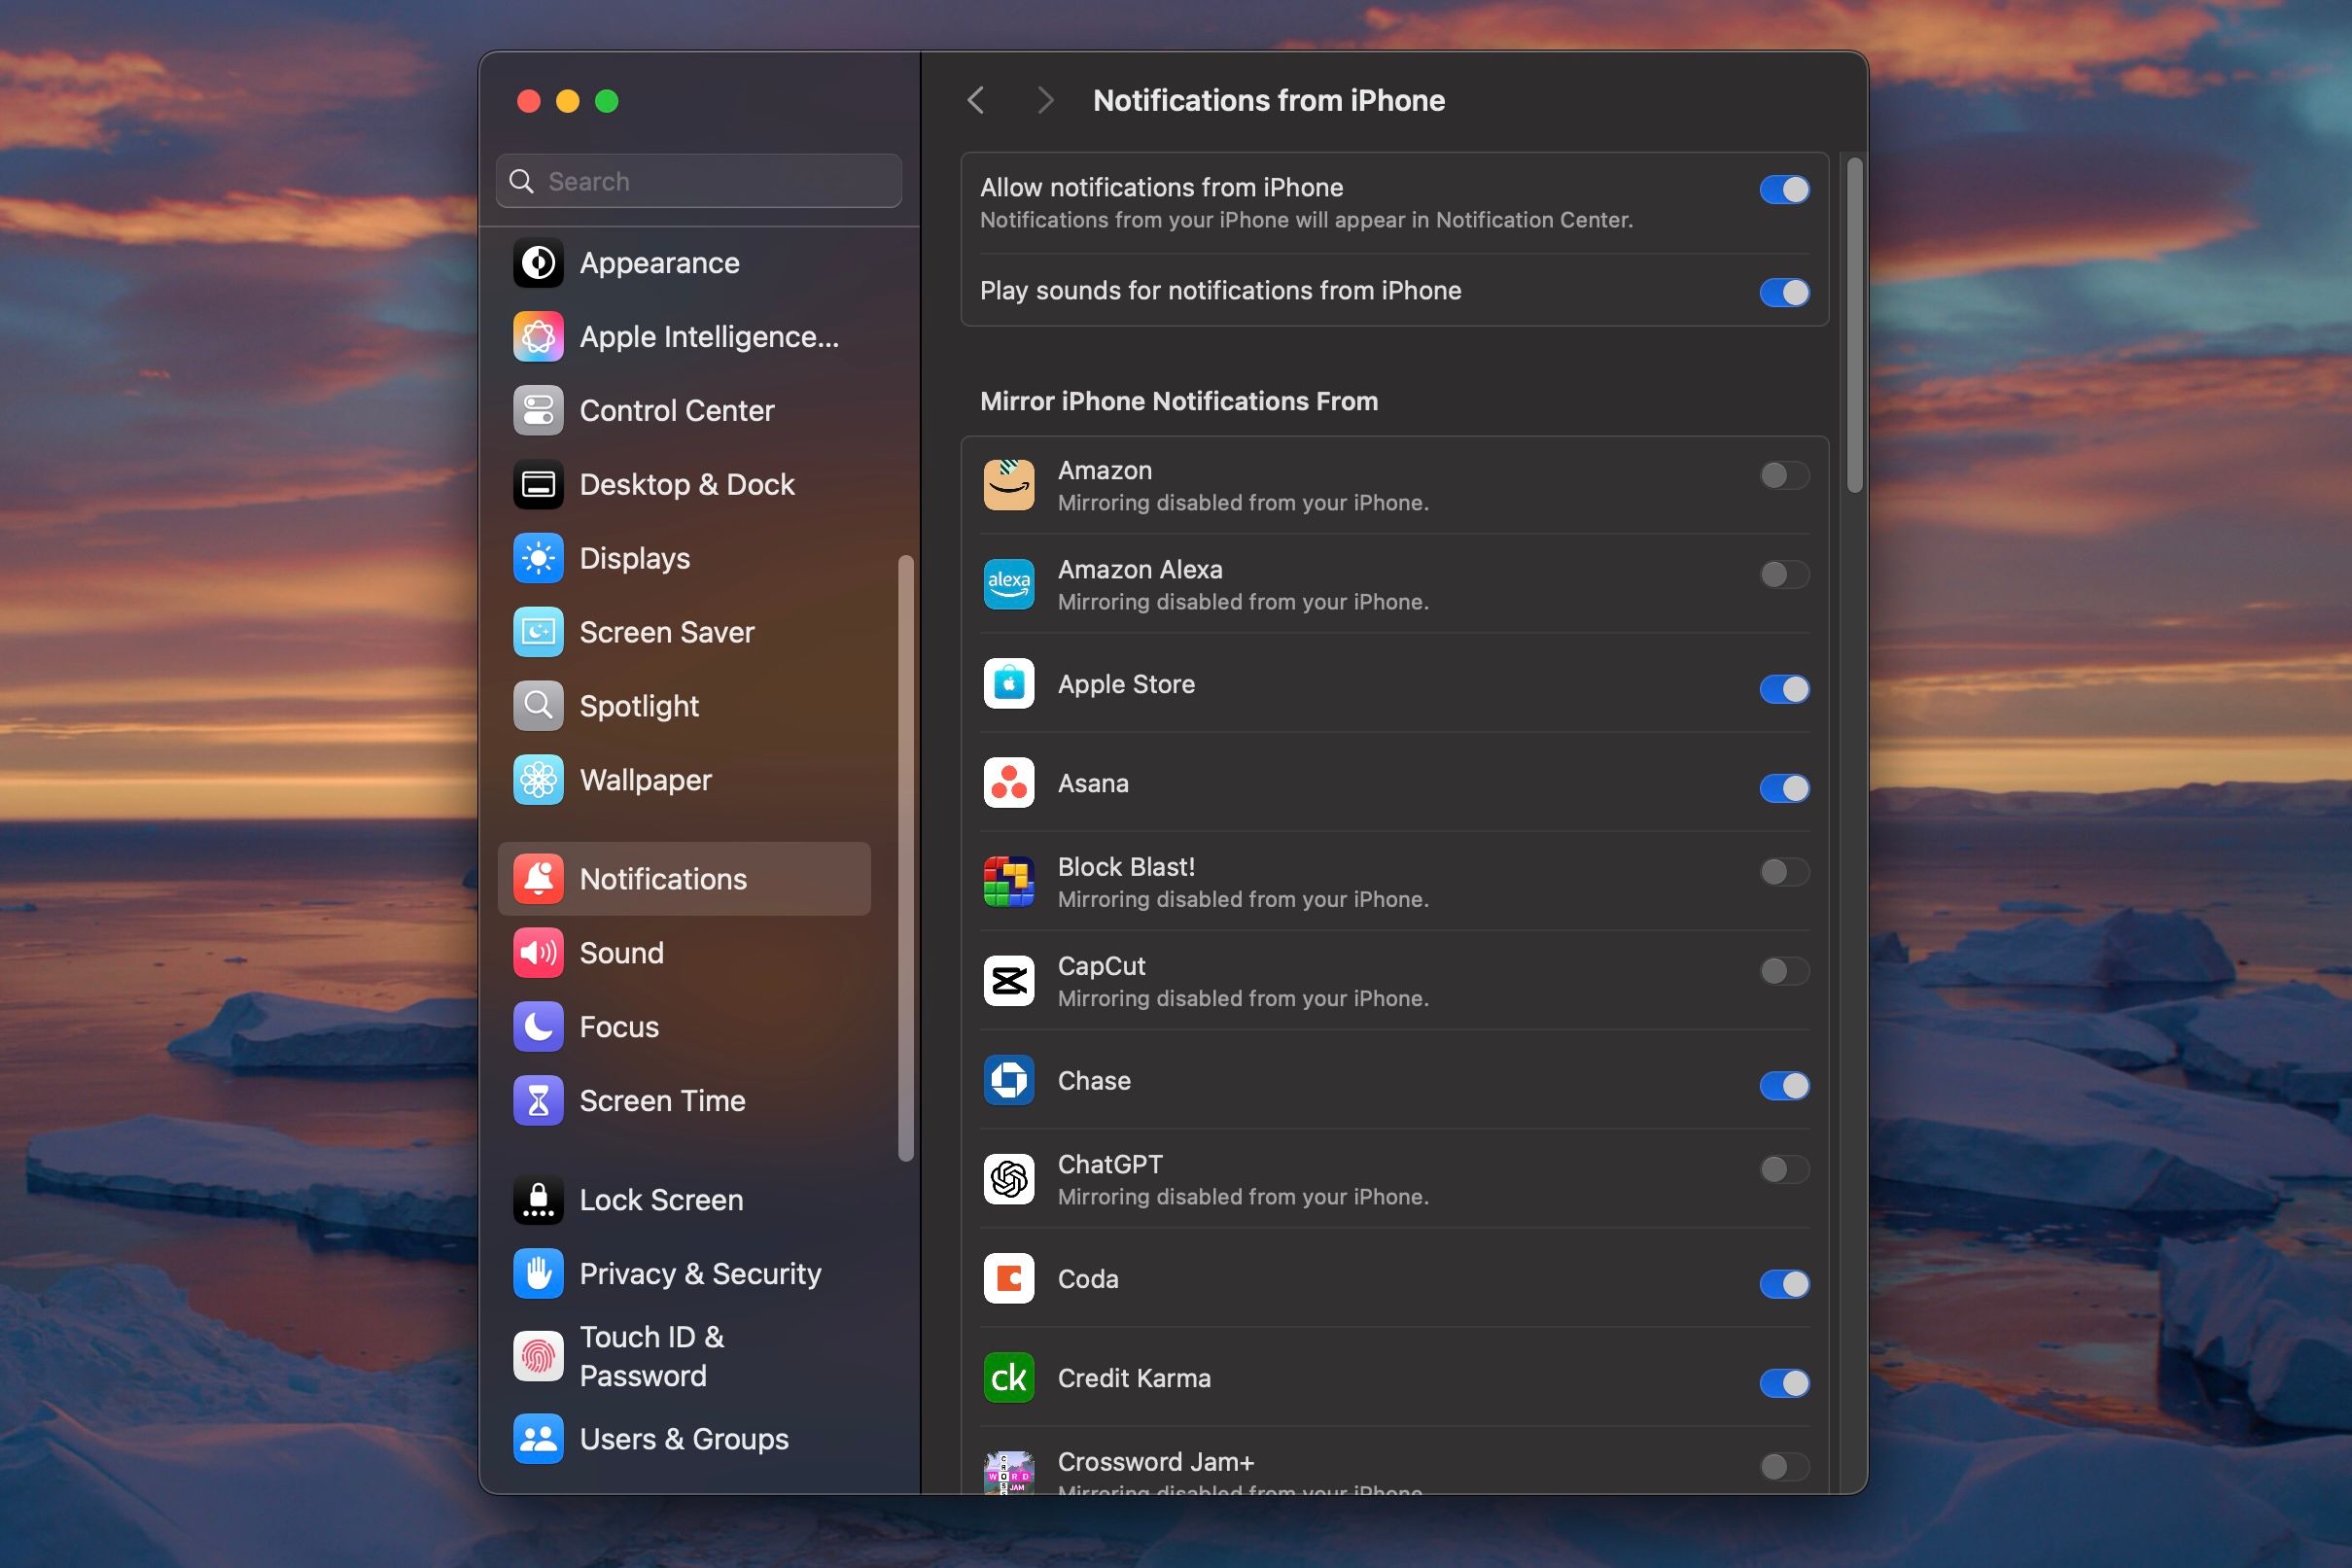Go back with the left chevron
Image resolution: width=2352 pixels, height=1568 pixels.
tap(976, 100)
